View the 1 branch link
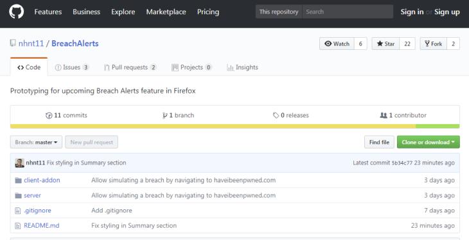The width and height of the screenshot is (469, 240). pos(178,115)
